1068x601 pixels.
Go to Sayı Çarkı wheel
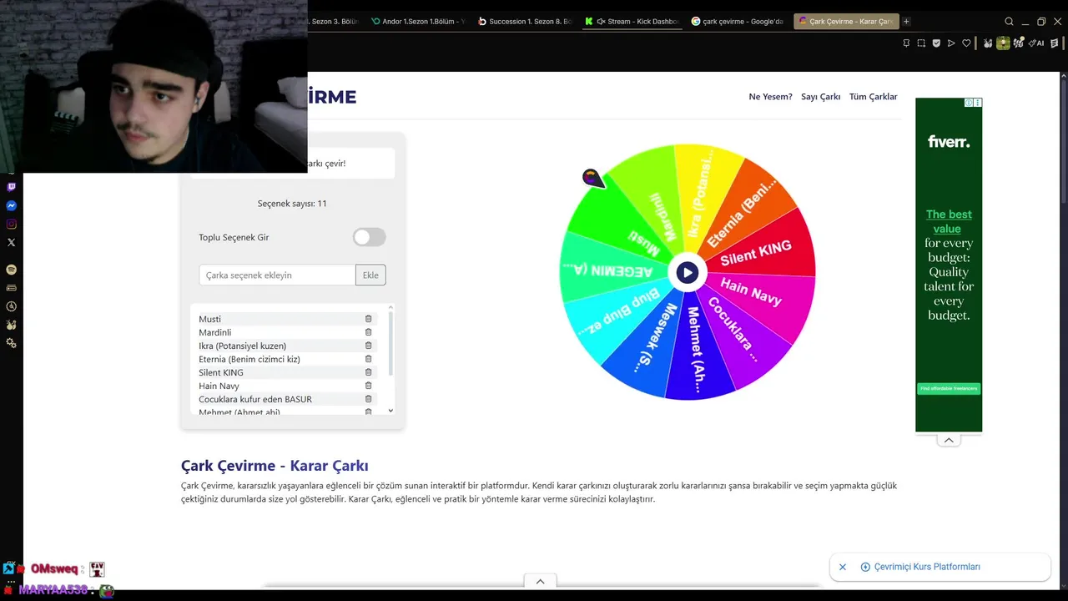820,97
